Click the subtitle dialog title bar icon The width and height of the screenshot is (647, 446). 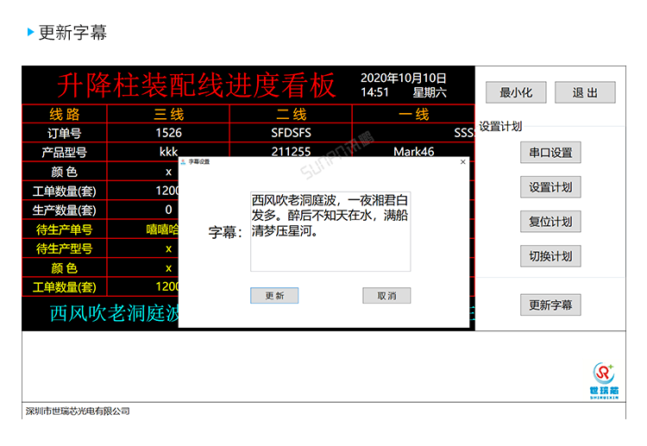183,161
